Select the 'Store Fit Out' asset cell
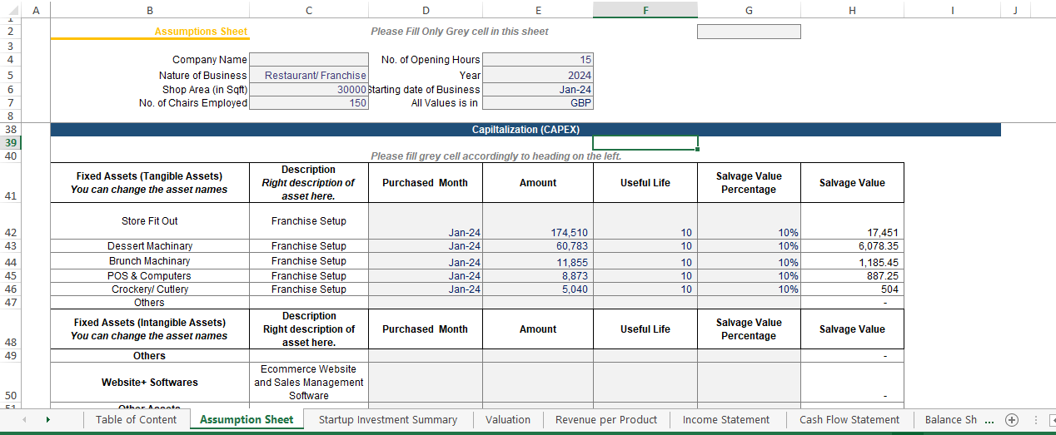This screenshot has width=1056, height=435. [x=150, y=221]
